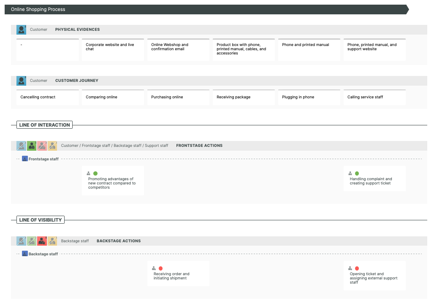Click blue Backstage staff swimlane icon
434x306 pixels.
(x=25, y=254)
